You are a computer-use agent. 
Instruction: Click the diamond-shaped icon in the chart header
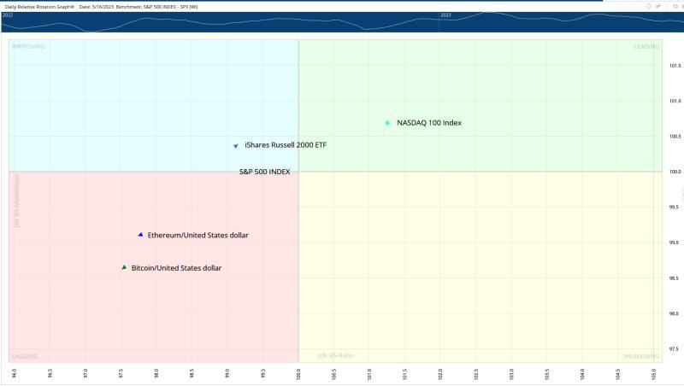(649, 6)
